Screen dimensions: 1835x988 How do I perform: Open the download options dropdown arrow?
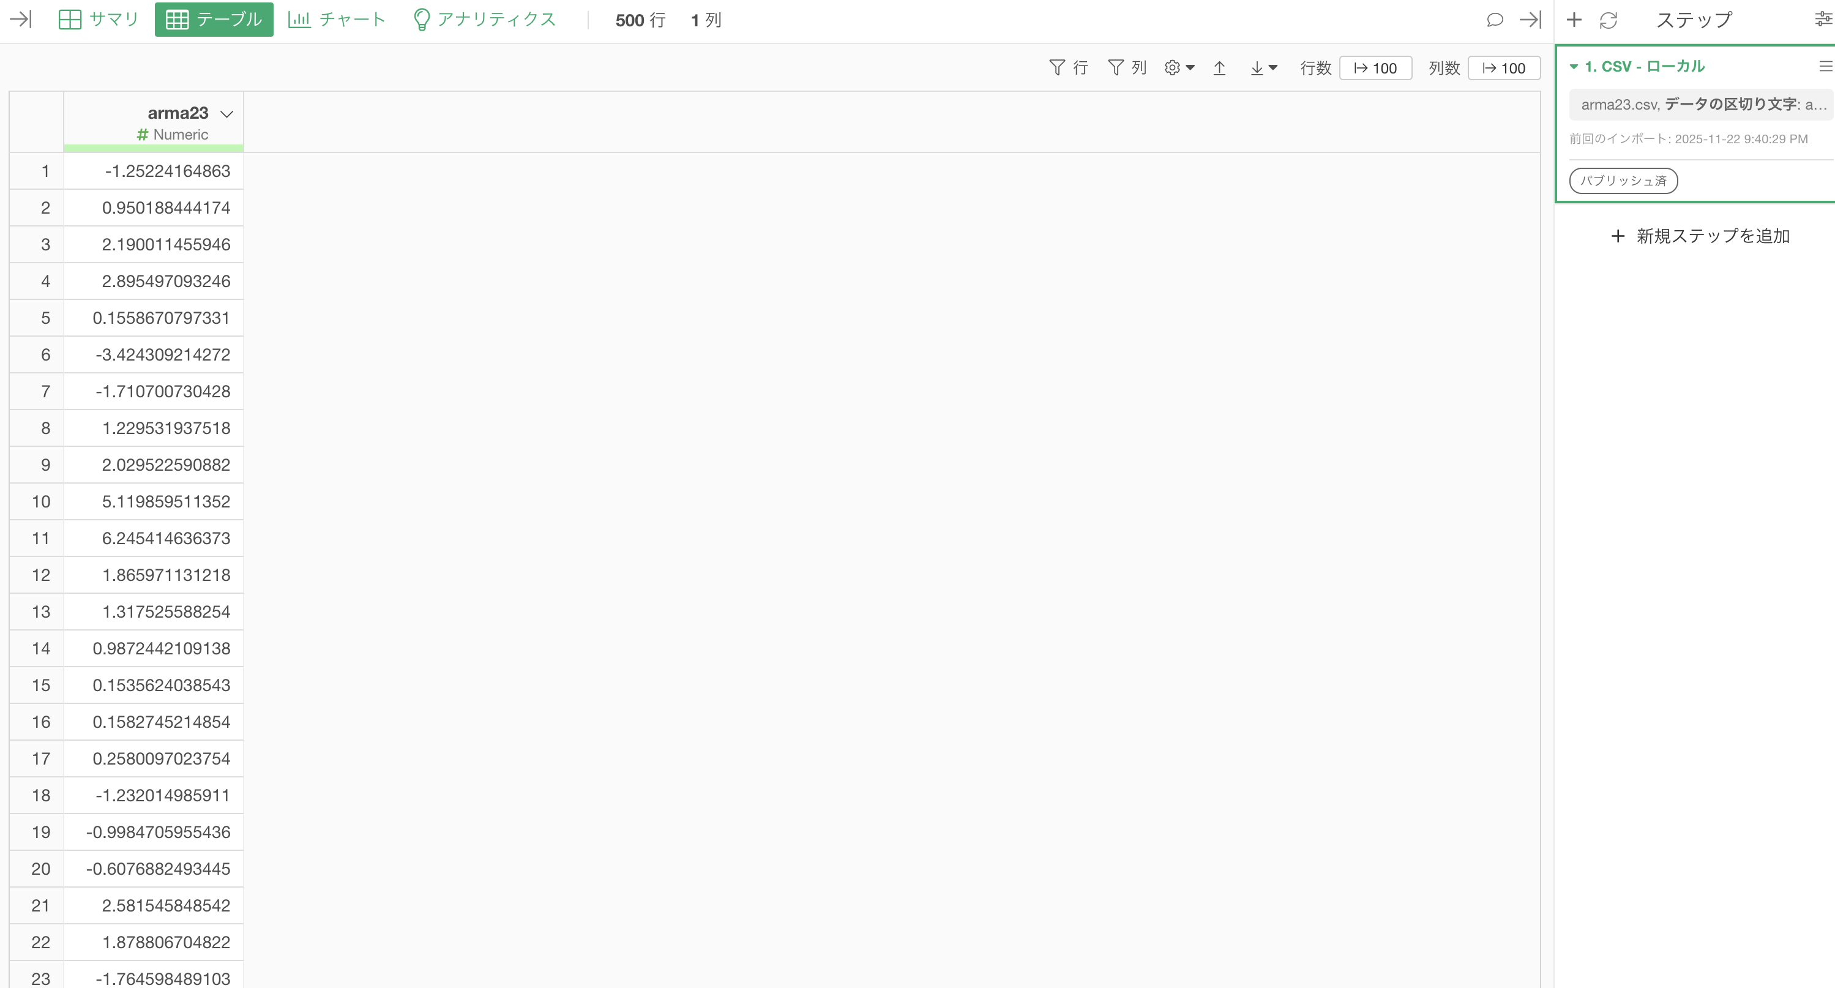(1273, 69)
